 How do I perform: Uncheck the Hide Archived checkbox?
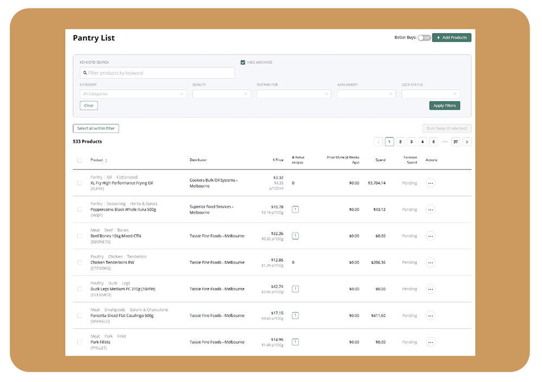coord(243,62)
